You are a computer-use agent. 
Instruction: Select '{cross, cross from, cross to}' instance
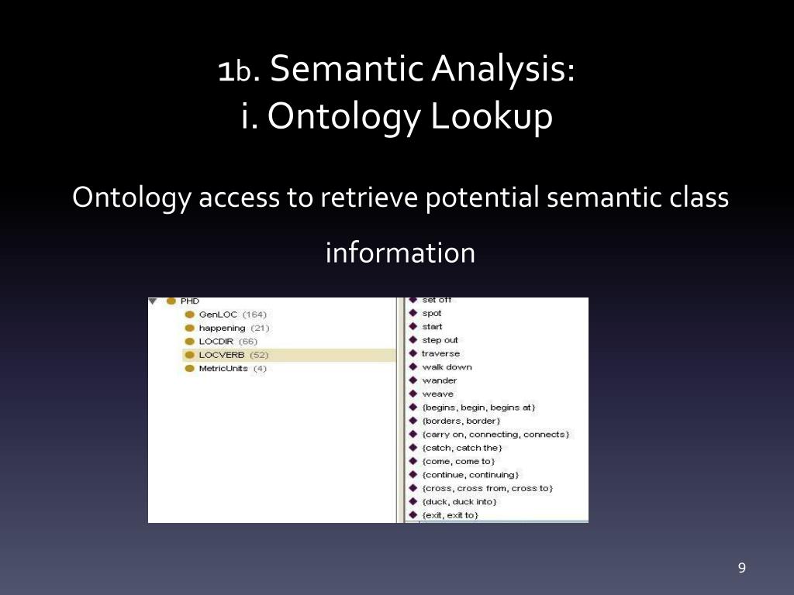488,488
